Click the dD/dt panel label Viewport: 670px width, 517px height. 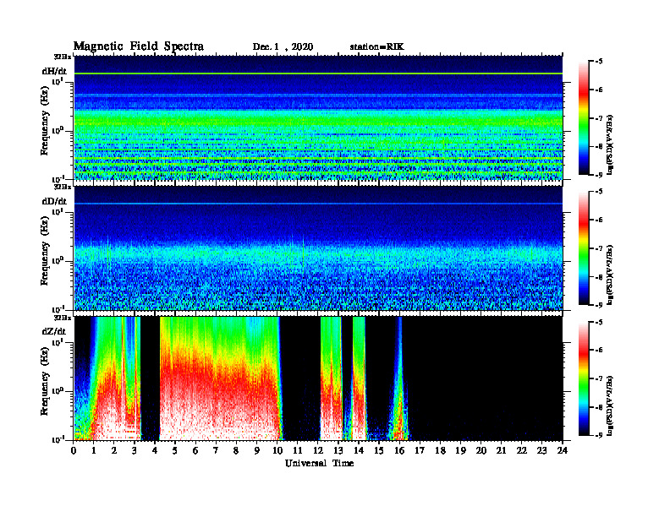pyautogui.click(x=54, y=201)
